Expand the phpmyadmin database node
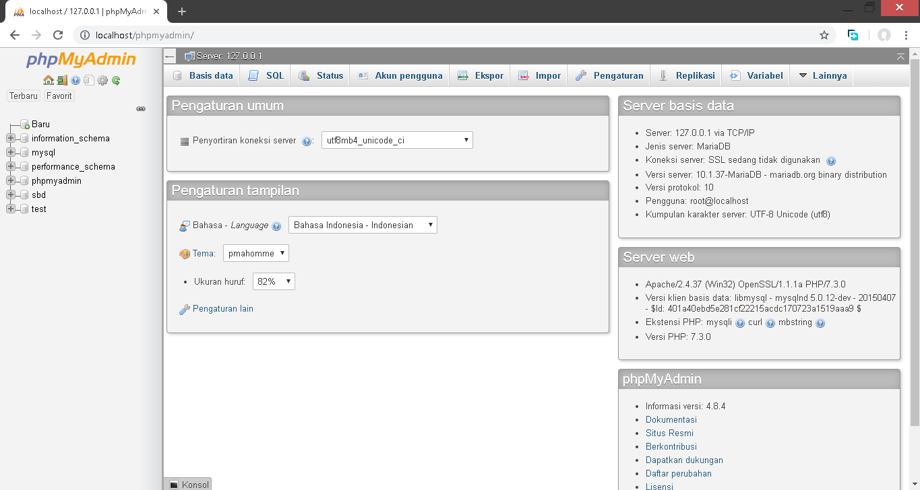The image size is (920, 490). 11,180
